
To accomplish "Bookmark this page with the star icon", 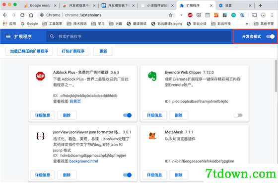I will click(x=171, y=15).
